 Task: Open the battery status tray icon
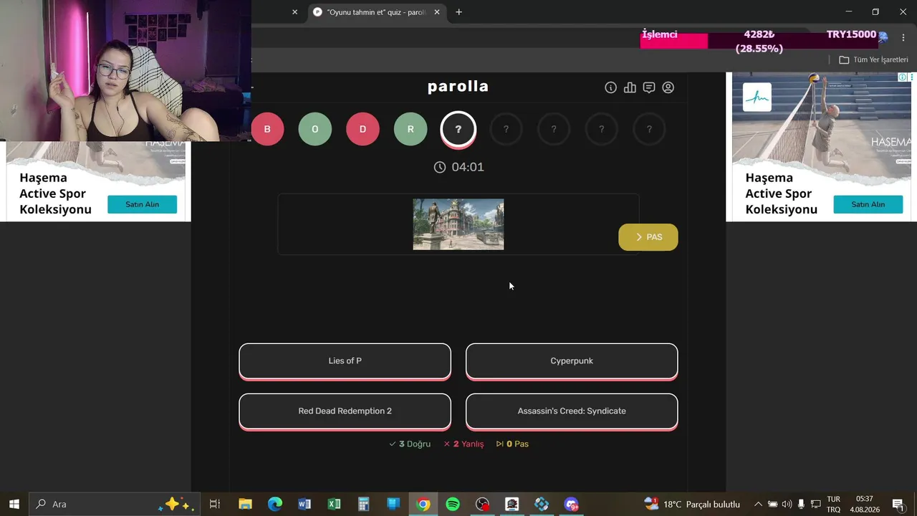point(772,504)
